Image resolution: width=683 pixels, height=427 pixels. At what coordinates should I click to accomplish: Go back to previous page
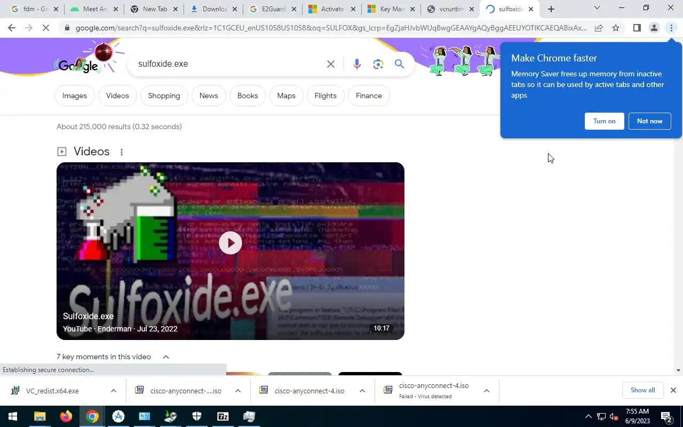[x=12, y=28]
